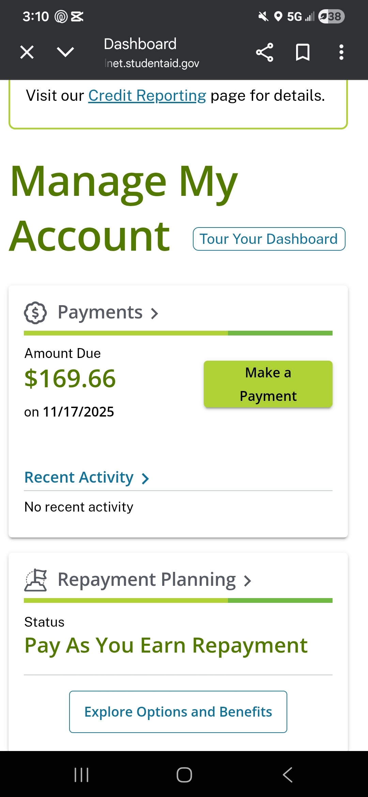Tap the Android recent apps button

point(81,775)
